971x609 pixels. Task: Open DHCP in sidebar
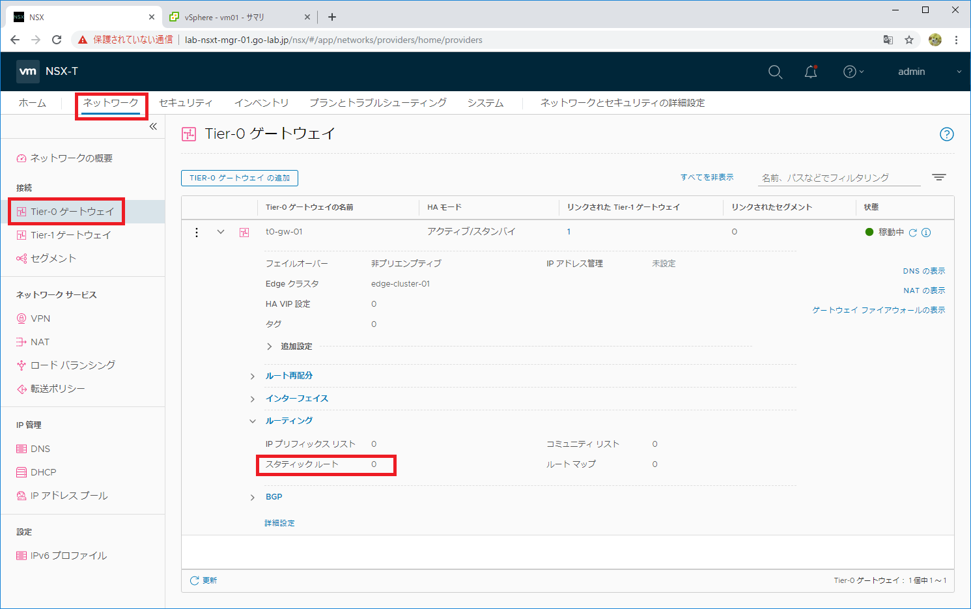pyautogui.click(x=43, y=472)
